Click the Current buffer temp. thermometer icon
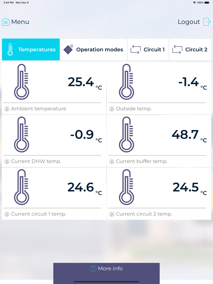This screenshot has width=213, height=284. (x=126, y=134)
